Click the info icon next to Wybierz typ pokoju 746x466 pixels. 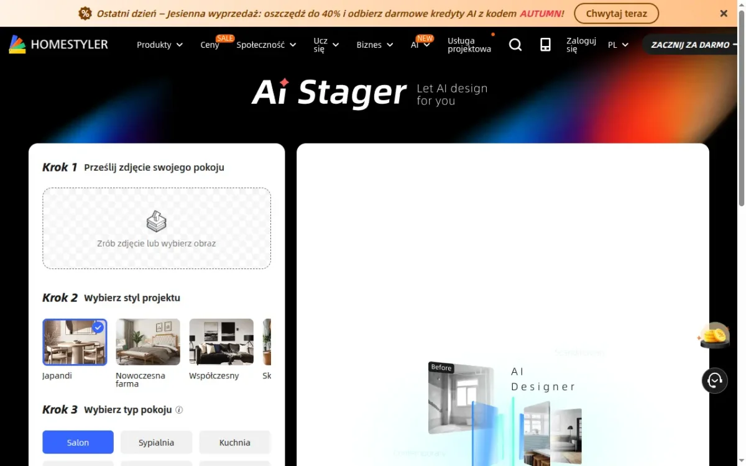(x=179, y=410)
